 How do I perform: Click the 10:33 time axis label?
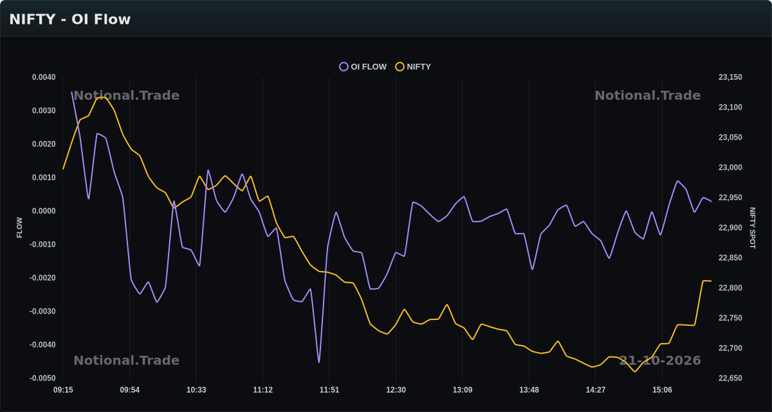point(196,390)
